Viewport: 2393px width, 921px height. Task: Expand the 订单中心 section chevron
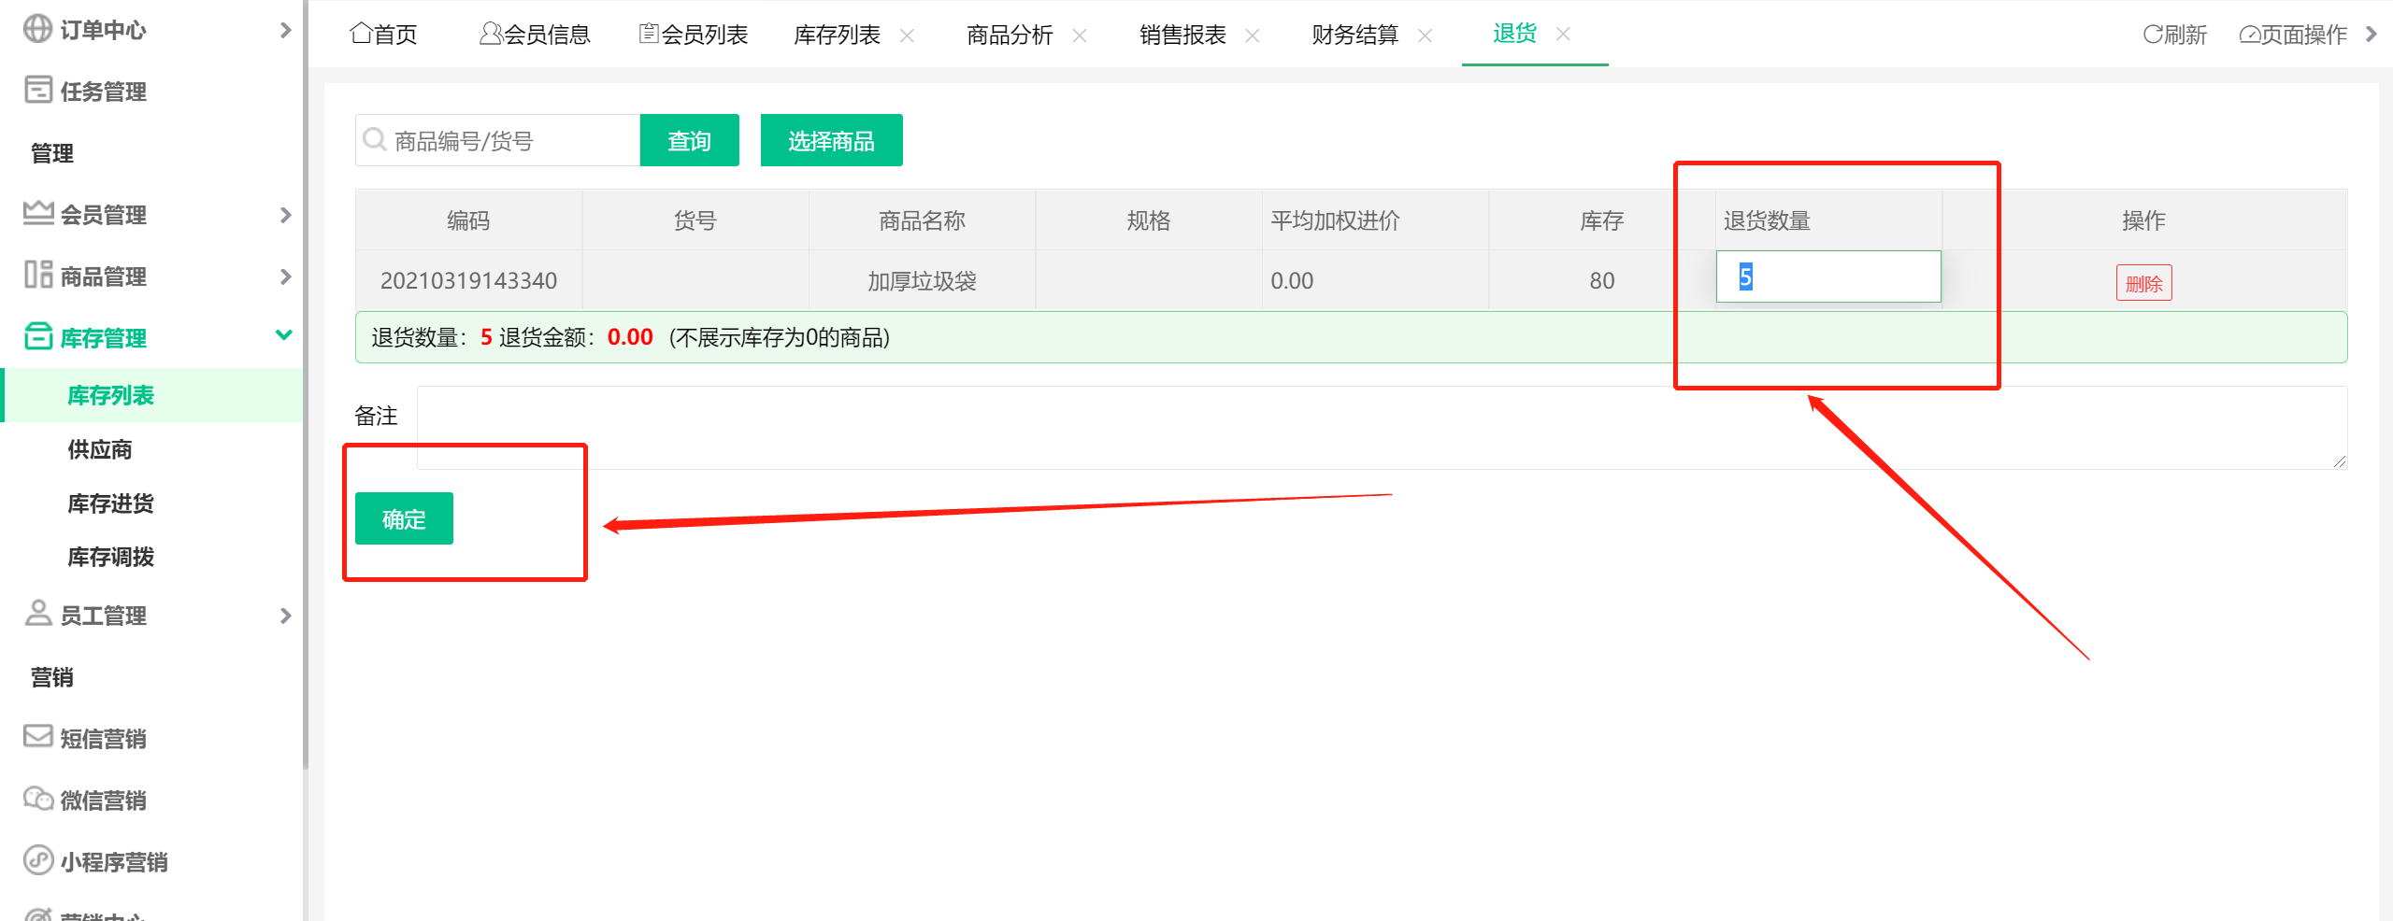click(285, 29)
